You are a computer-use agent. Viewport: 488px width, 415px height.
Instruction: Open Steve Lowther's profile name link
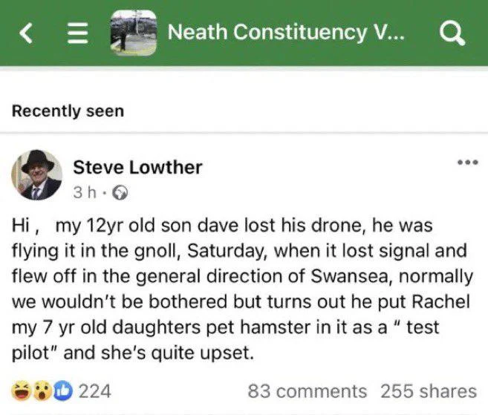[137, 167]
